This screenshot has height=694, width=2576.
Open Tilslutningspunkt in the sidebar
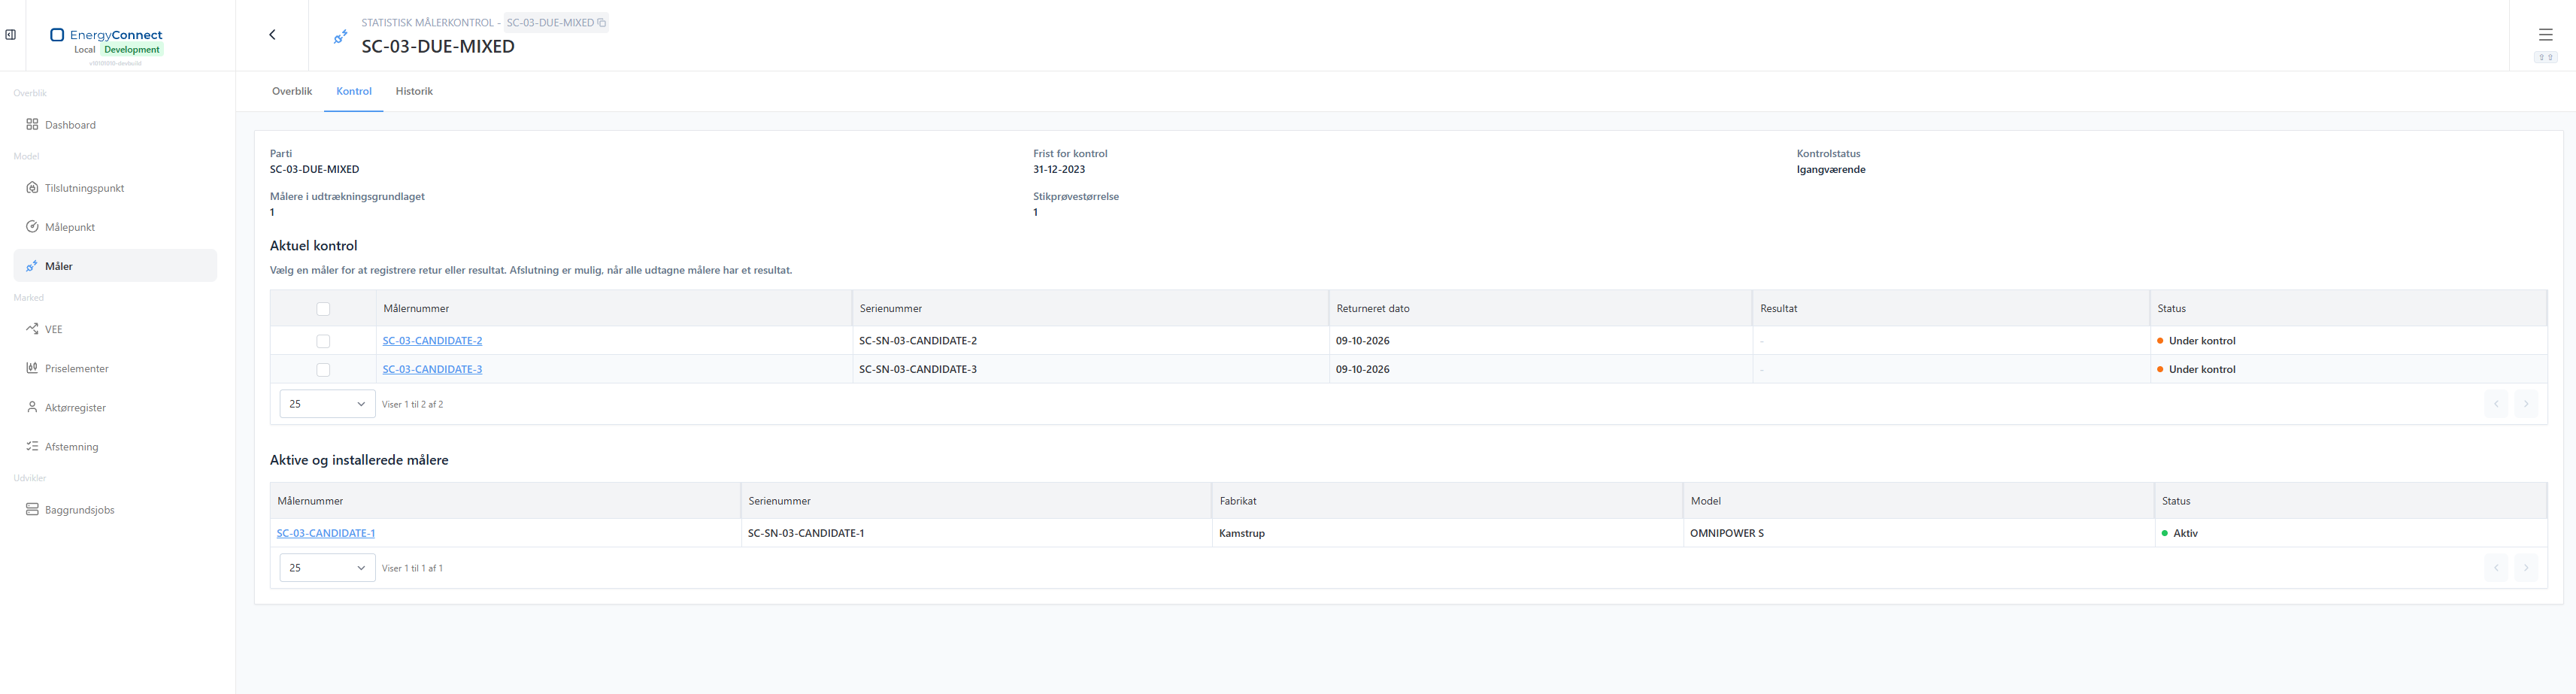(x=115, y=188)
